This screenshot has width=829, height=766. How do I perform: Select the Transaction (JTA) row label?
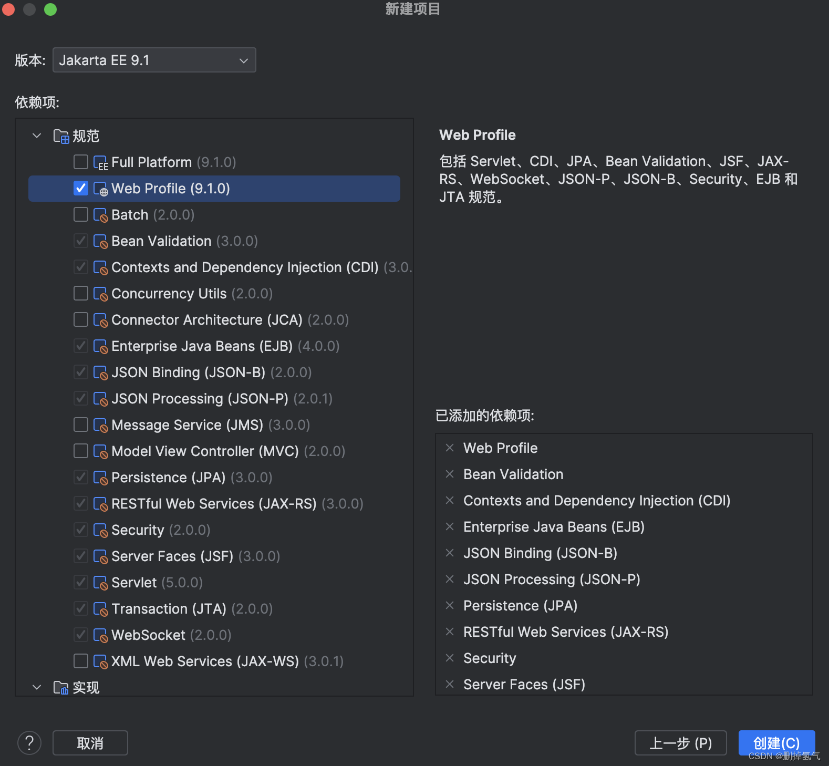click(x=192, y=609)
